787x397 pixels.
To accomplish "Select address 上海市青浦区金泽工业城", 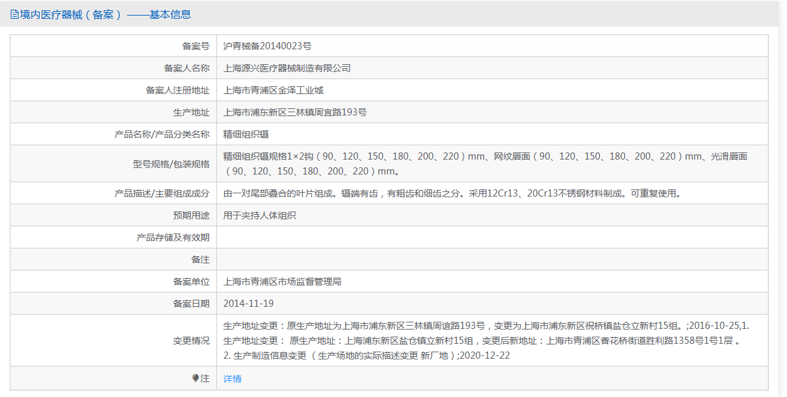I will 274,90.
